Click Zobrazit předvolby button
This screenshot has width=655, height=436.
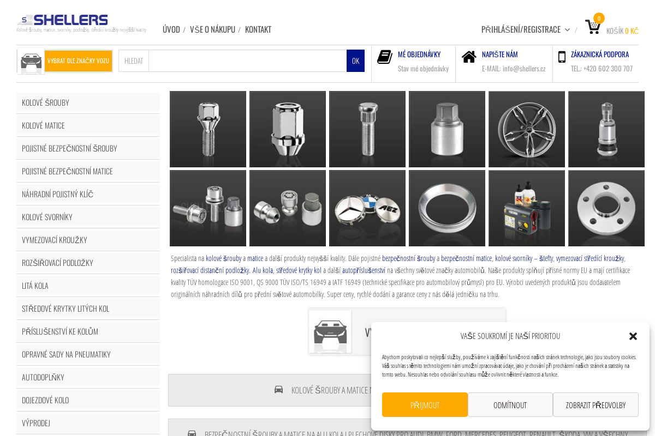596,405
